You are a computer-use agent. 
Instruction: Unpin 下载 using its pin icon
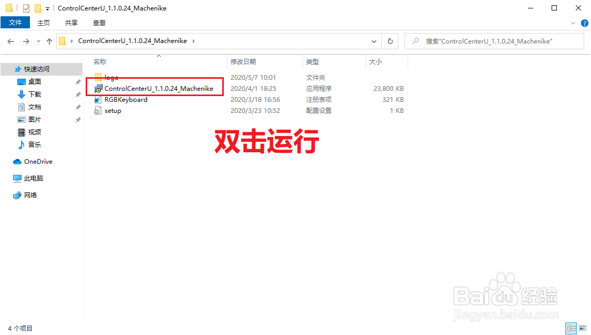point(78,95)
